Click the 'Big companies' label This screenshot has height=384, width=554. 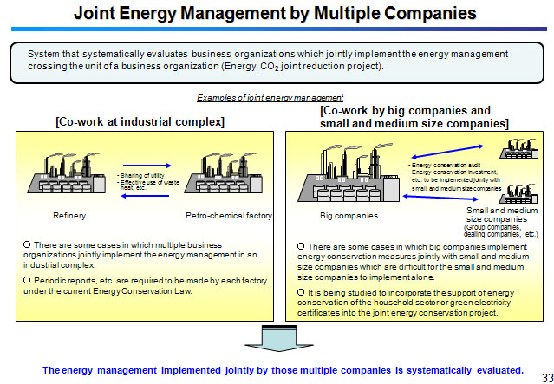tap(349, 216)
